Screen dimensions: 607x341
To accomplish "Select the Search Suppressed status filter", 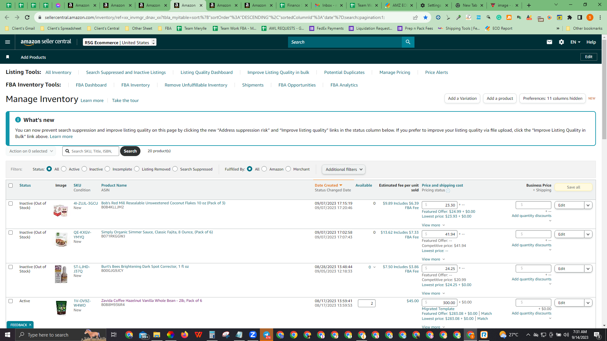I will click(x=175, y=169).
